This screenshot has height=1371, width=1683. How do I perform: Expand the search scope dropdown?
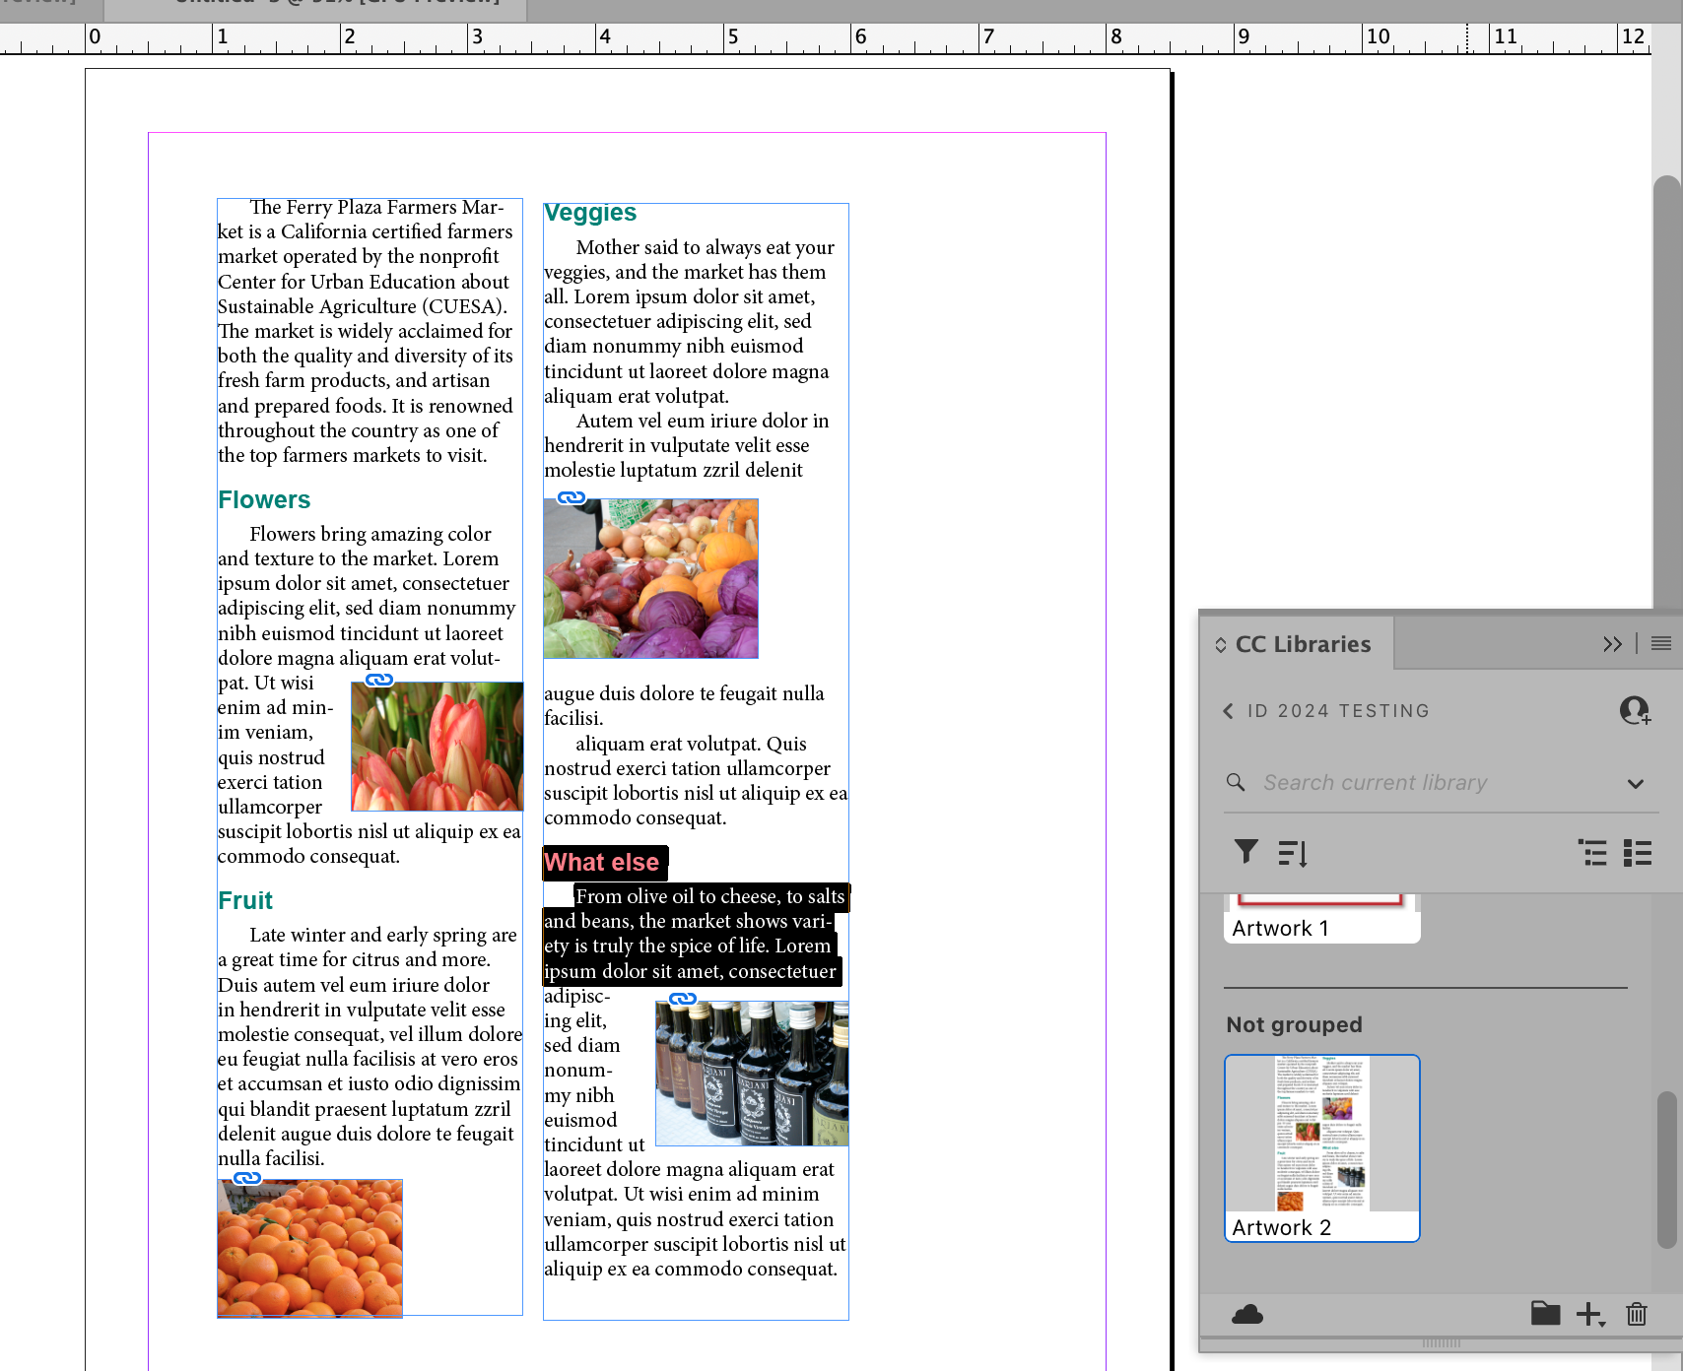pyautogui.click(x=1636, y=784)
